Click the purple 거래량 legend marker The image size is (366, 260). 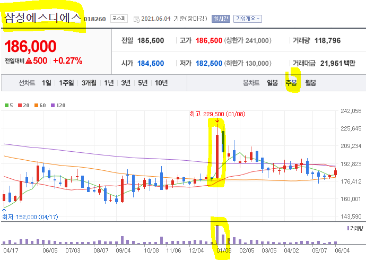(x=348, y=228)
